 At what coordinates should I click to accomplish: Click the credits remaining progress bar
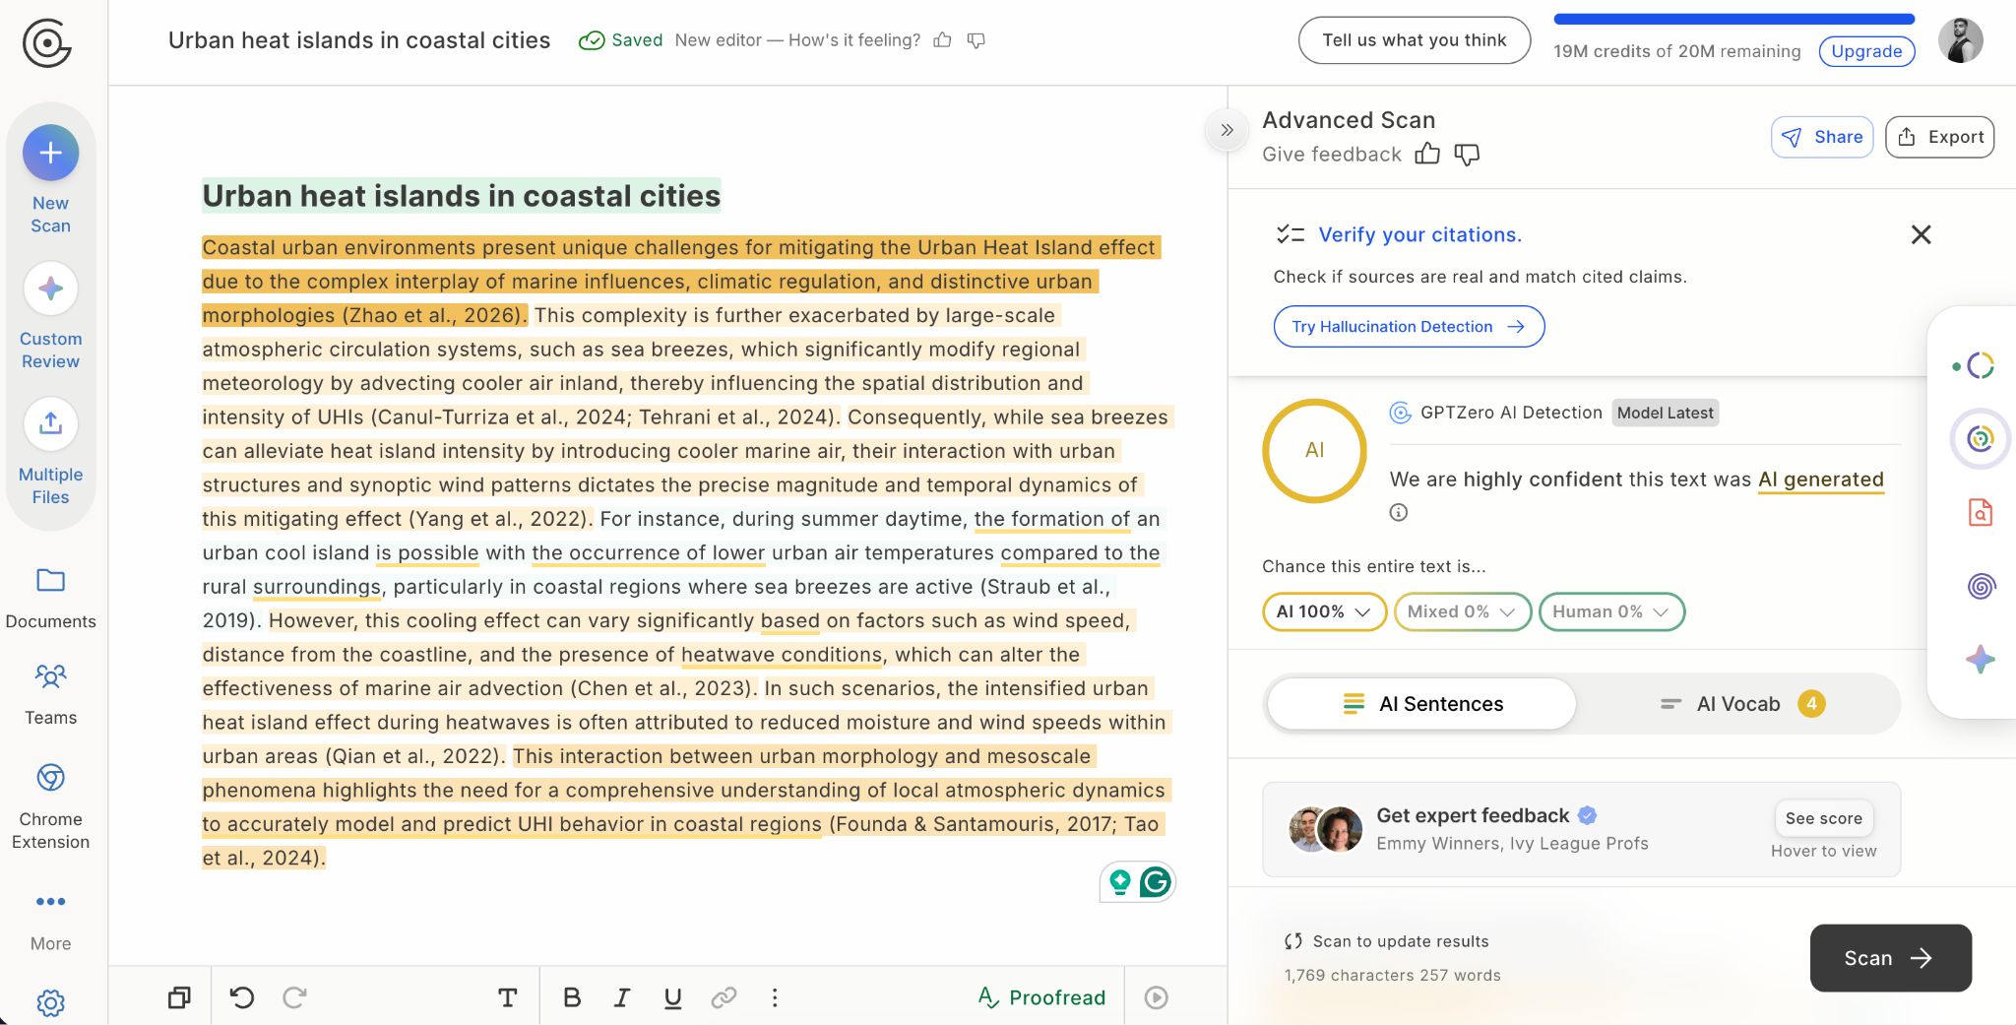pyautogui.click(x=1733, y=19)
